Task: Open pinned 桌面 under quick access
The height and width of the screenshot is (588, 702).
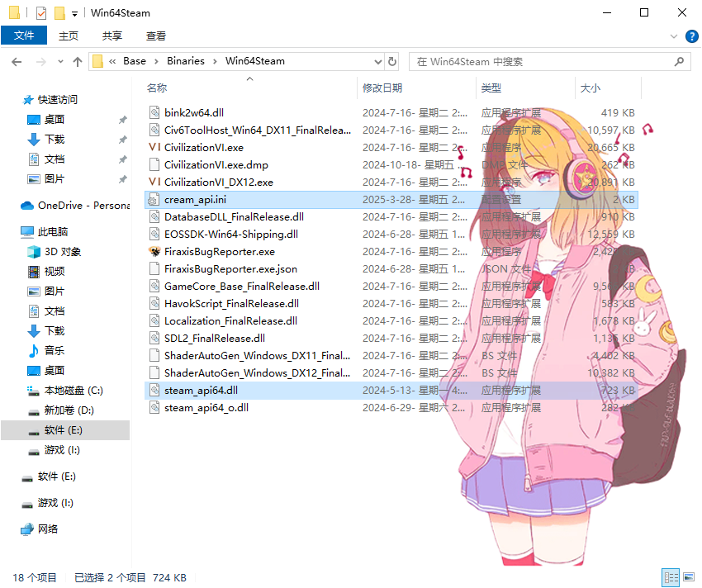Action: coord(55,120)
